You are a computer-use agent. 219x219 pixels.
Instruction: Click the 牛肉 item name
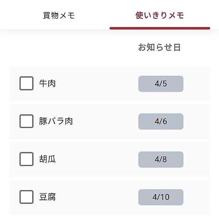(47, 83)
